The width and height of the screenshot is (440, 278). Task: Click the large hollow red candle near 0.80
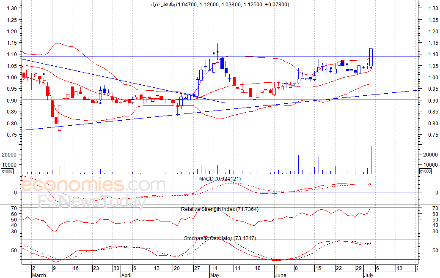tap(60, 118)
